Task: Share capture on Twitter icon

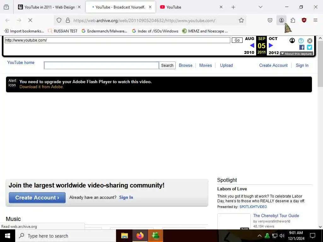Action: pyautogui.click(x=309, y=47)
